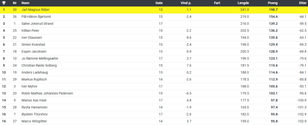
Task: Click Riiber's 198.7 points value
Action: [273, 10]
